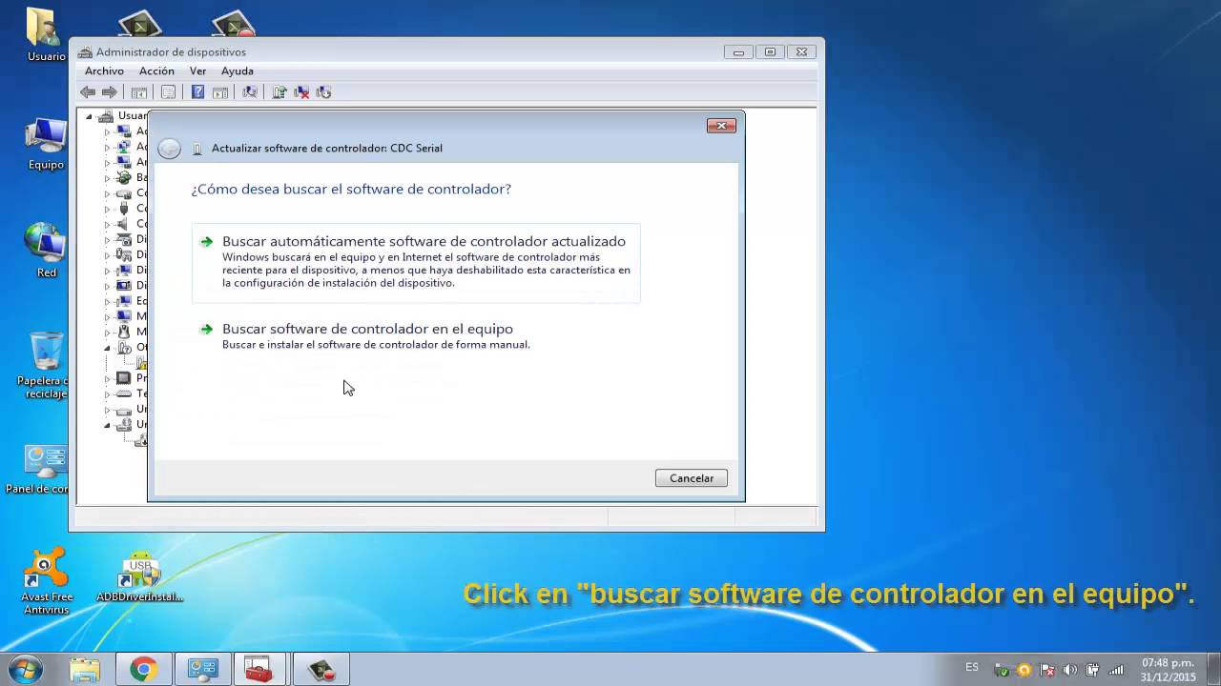This screenshot has height=686, width=1221.
Task: Click the red toolbox taskbar button
Action: point(259,670)
